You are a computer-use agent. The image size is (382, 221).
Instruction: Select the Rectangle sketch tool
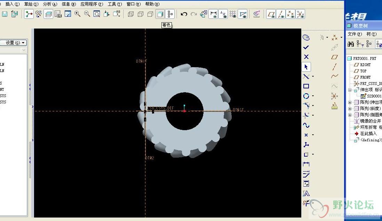tap(306, 86)
